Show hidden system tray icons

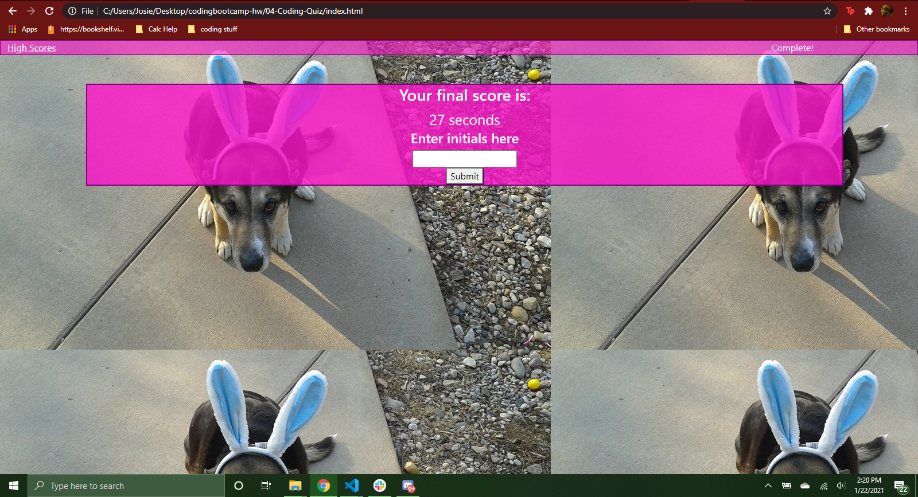[768, 486]
